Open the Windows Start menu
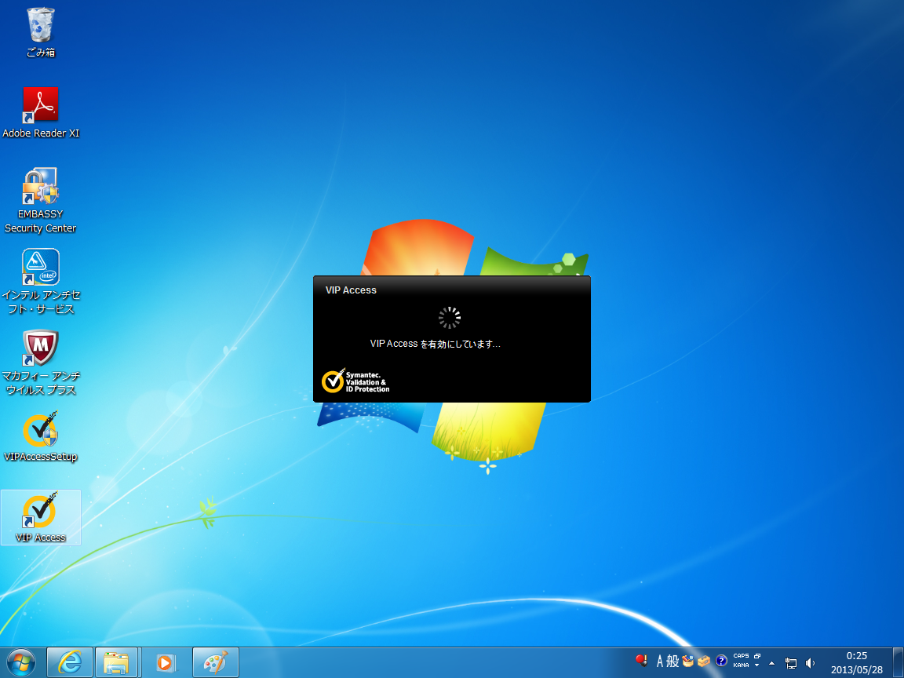904x678 pixels. (21, 662)
